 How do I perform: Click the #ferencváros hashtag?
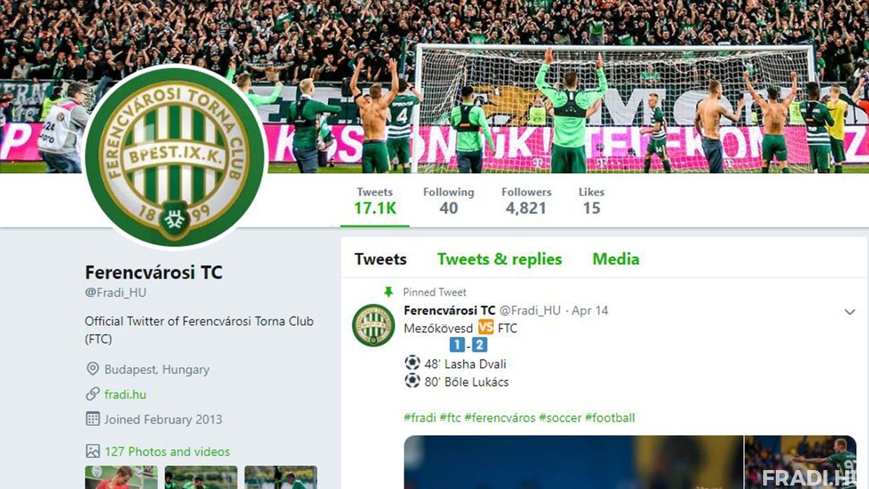(x=500, y=418)
